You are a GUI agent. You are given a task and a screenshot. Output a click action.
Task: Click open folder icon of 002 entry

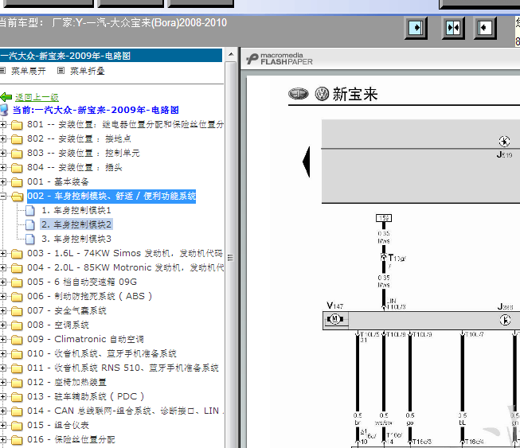tap(17, 197)
